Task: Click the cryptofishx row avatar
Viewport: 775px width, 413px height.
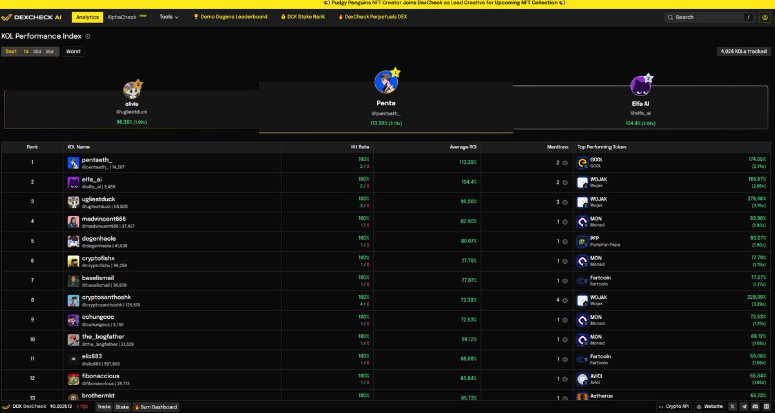Action: point(73,261)
